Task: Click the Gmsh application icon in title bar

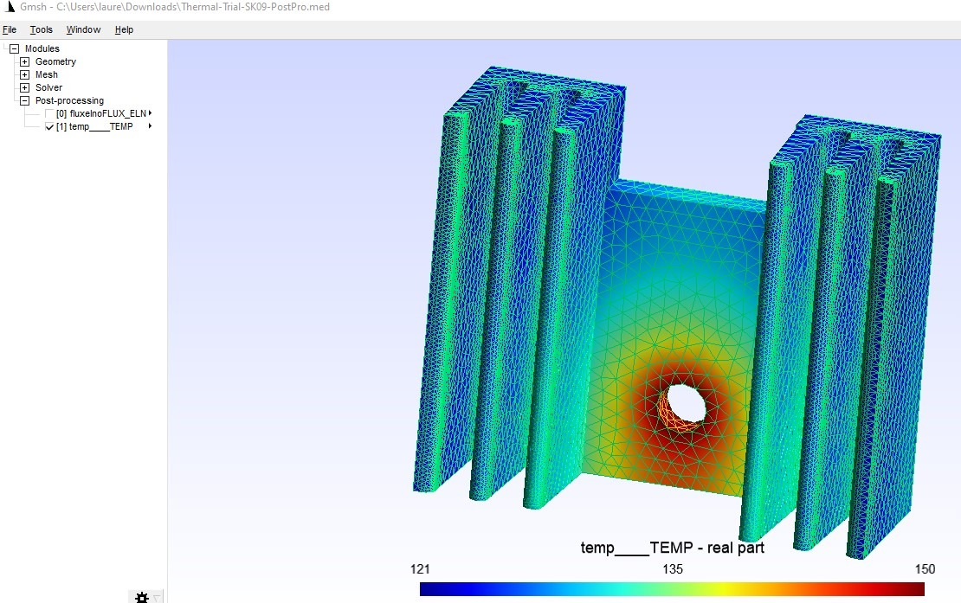Action: click(x=9, y=7)
